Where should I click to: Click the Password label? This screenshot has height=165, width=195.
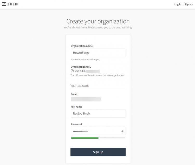click(76, 124)
